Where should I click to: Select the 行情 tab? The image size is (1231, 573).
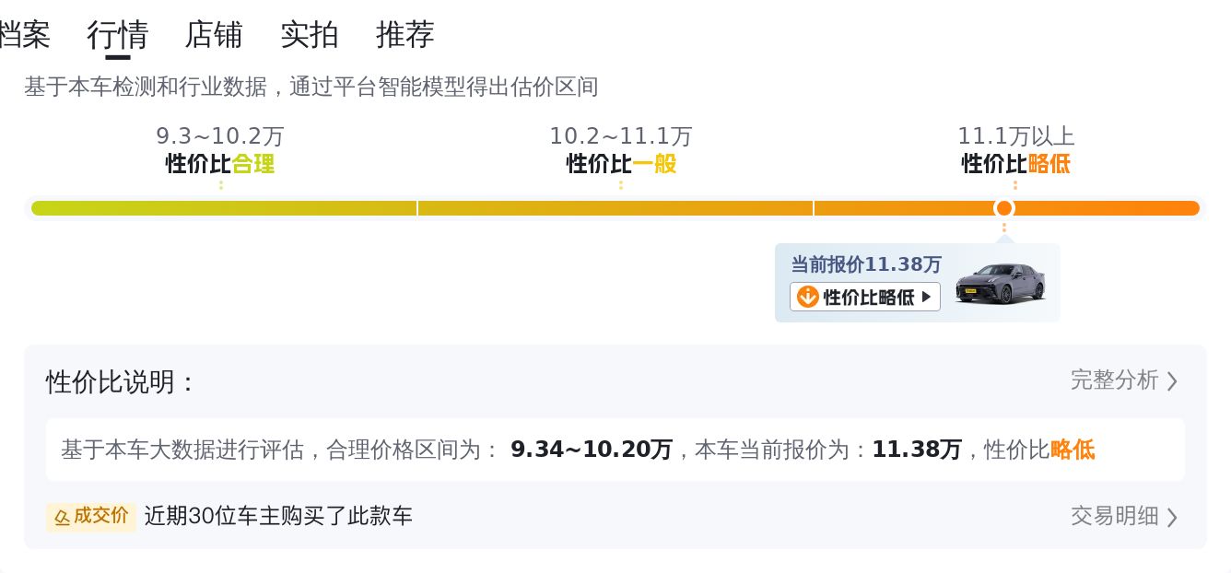pos(118,35)
